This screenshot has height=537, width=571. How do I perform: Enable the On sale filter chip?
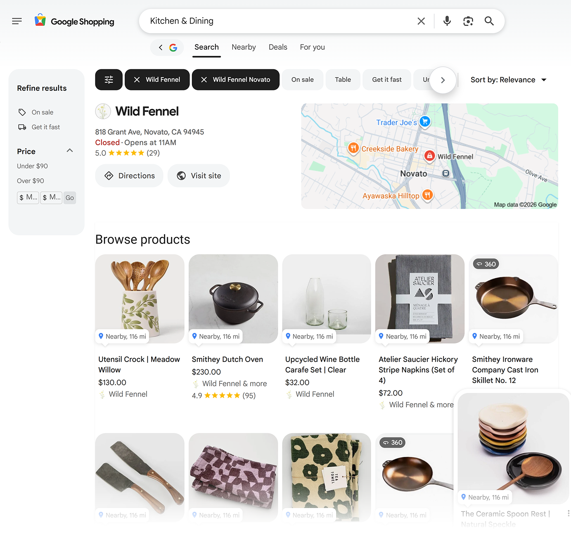point(303,80)
